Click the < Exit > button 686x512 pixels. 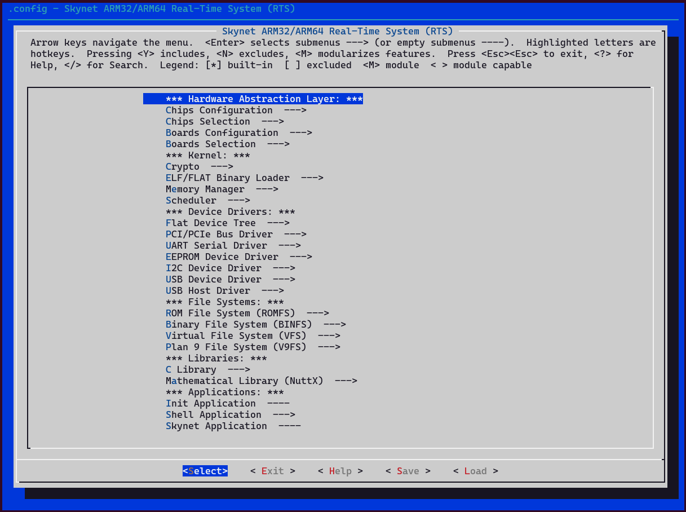[x=273, y=471]
